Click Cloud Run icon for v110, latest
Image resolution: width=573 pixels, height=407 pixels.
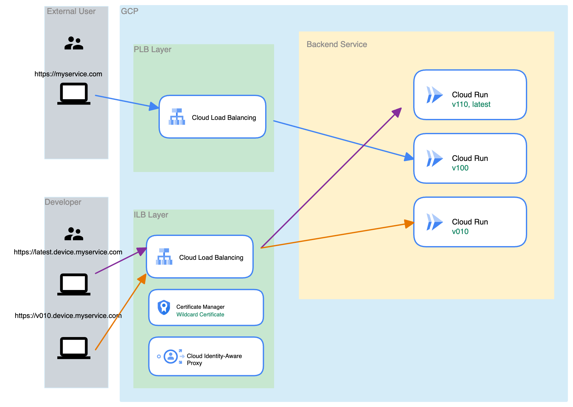435,95
